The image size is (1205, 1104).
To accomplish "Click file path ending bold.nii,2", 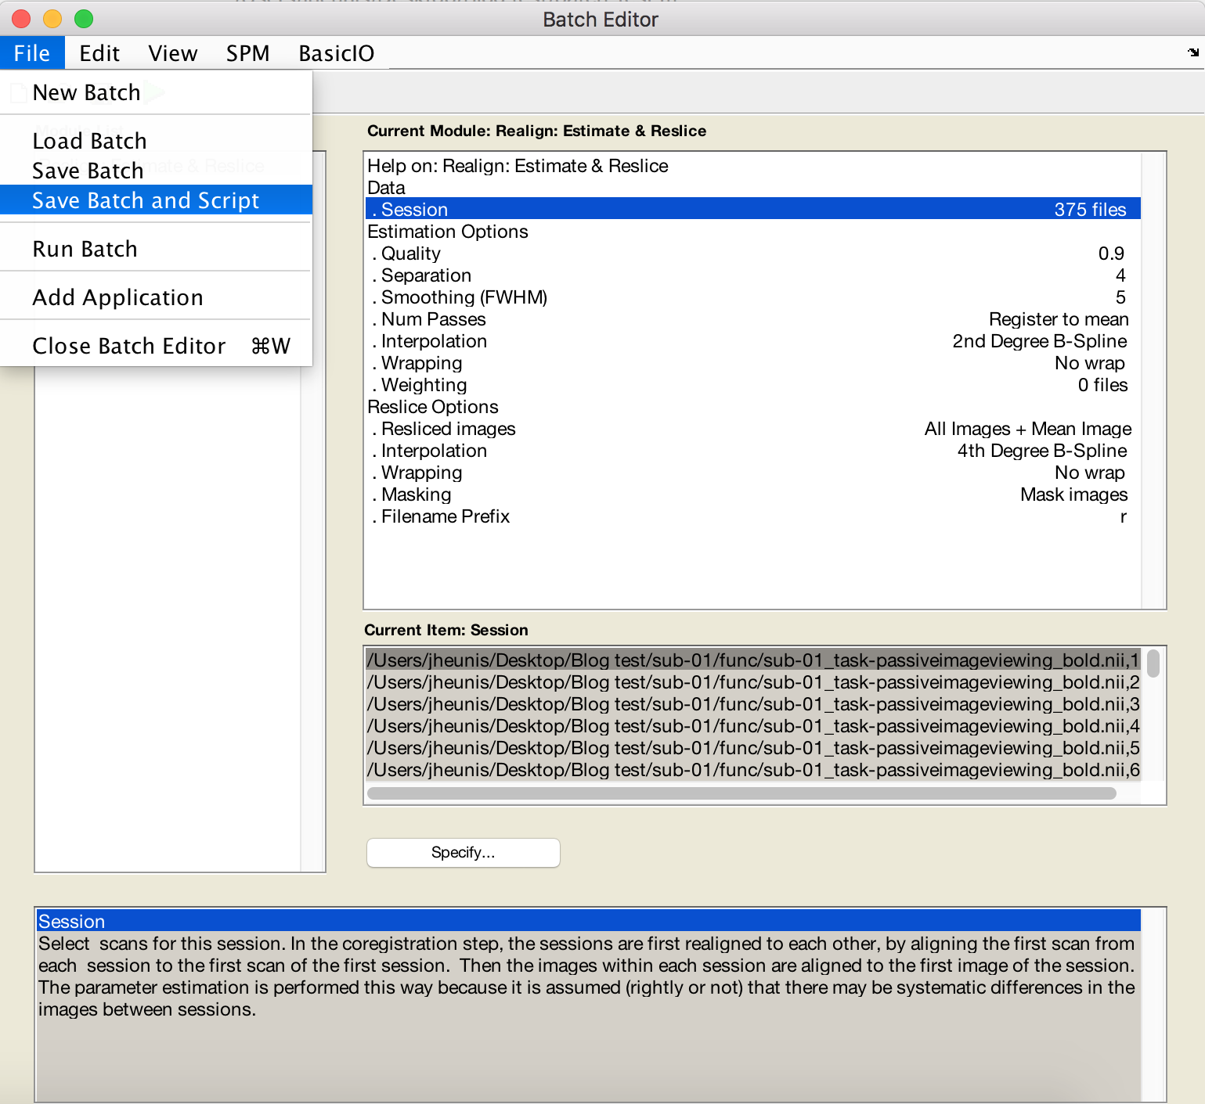I will [753, 682].
